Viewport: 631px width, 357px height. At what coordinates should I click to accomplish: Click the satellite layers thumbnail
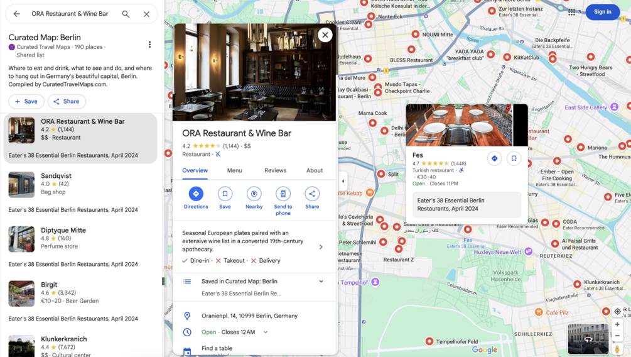pos(588,339)
